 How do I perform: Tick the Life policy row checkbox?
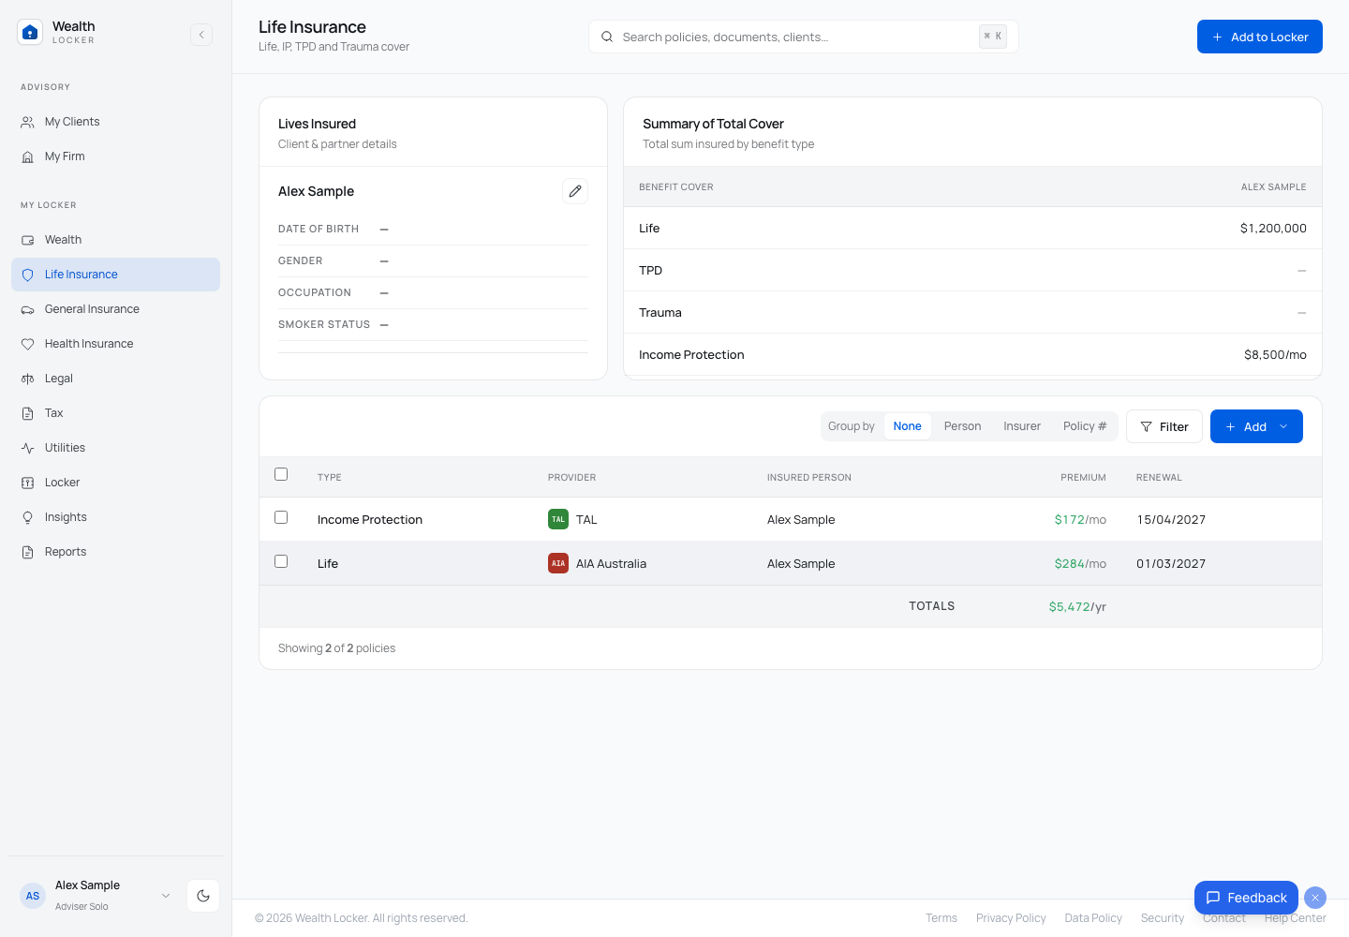tap(281, 561)
